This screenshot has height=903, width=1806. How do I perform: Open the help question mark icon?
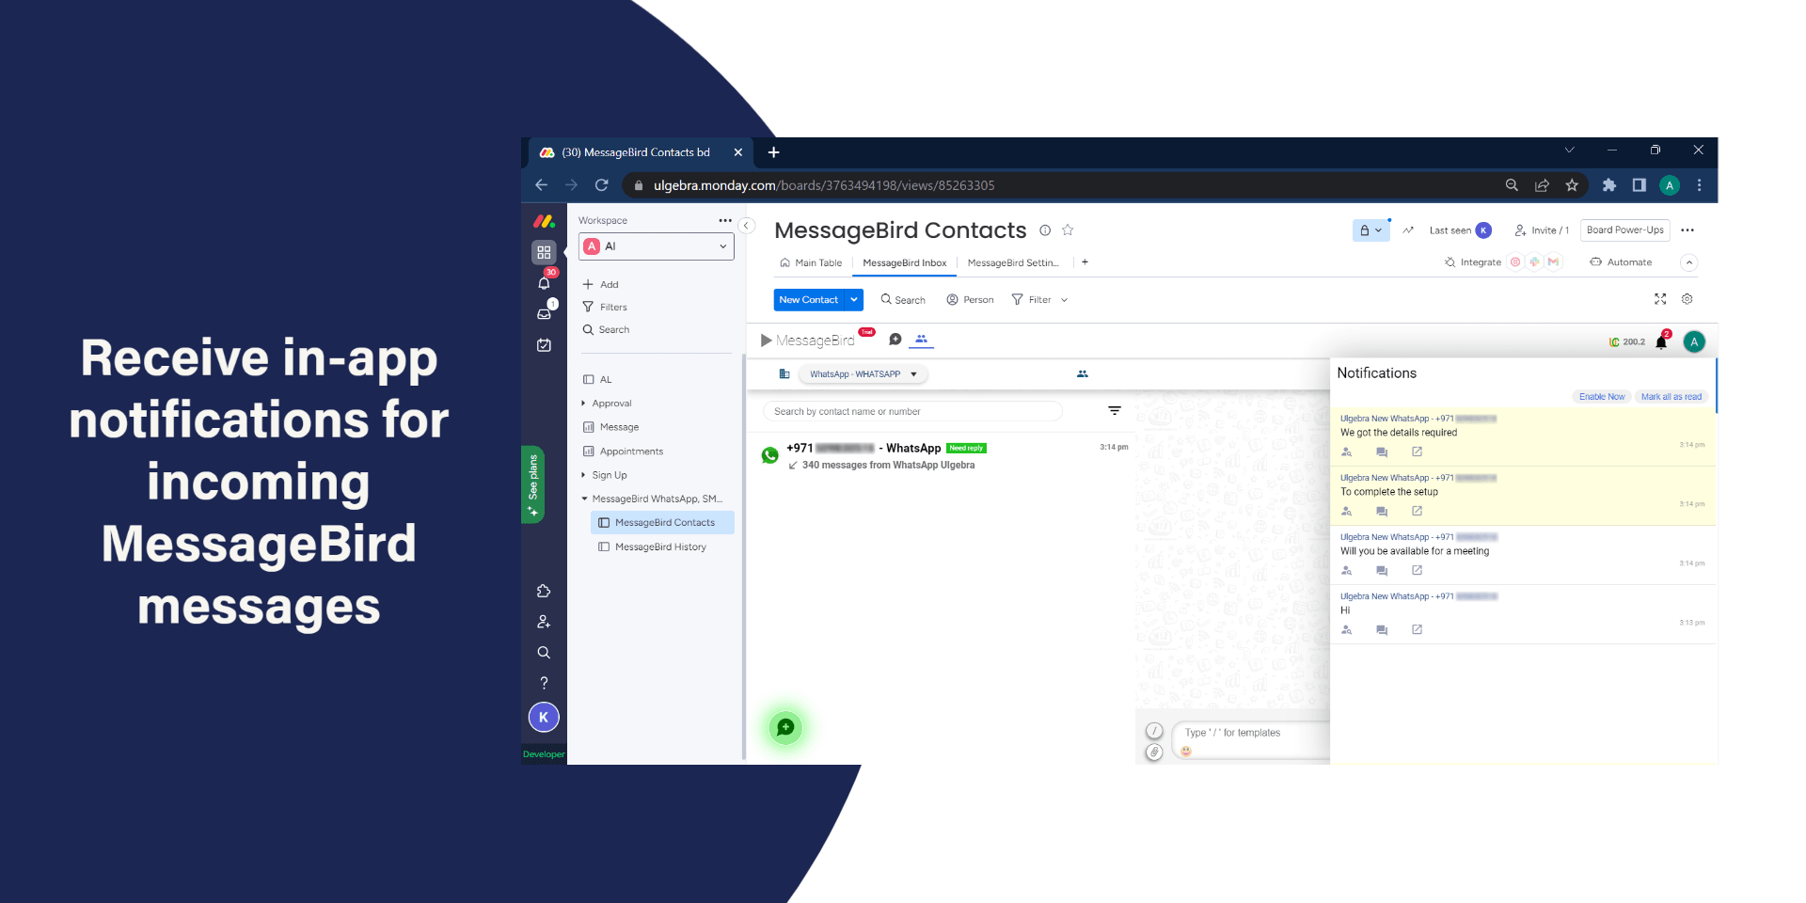pos(544,683)
